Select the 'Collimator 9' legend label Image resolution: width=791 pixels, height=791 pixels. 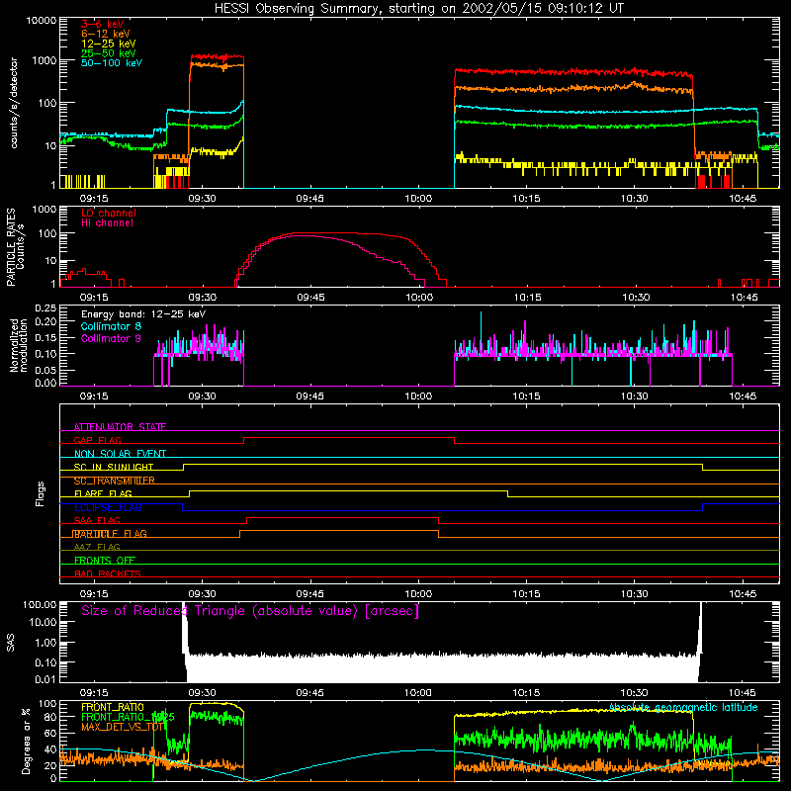click(111, 338)
